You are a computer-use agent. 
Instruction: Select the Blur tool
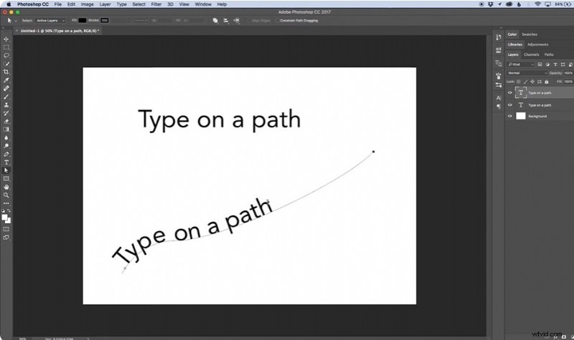[6, 137]
